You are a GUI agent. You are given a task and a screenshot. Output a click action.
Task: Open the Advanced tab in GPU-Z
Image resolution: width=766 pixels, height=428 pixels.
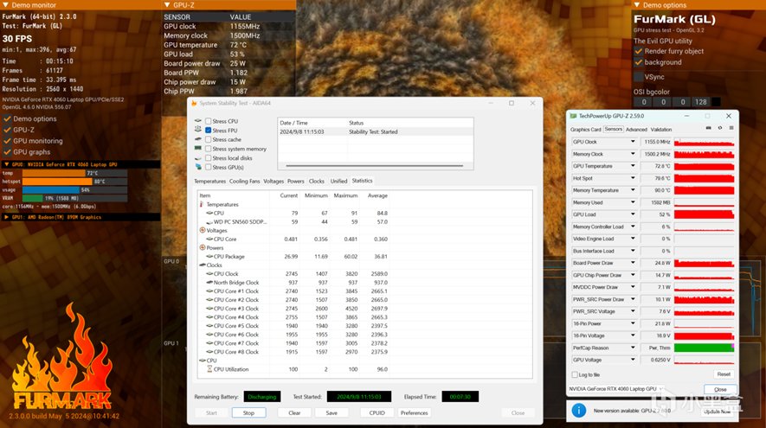pyautogui.click(x=636, y=130)
